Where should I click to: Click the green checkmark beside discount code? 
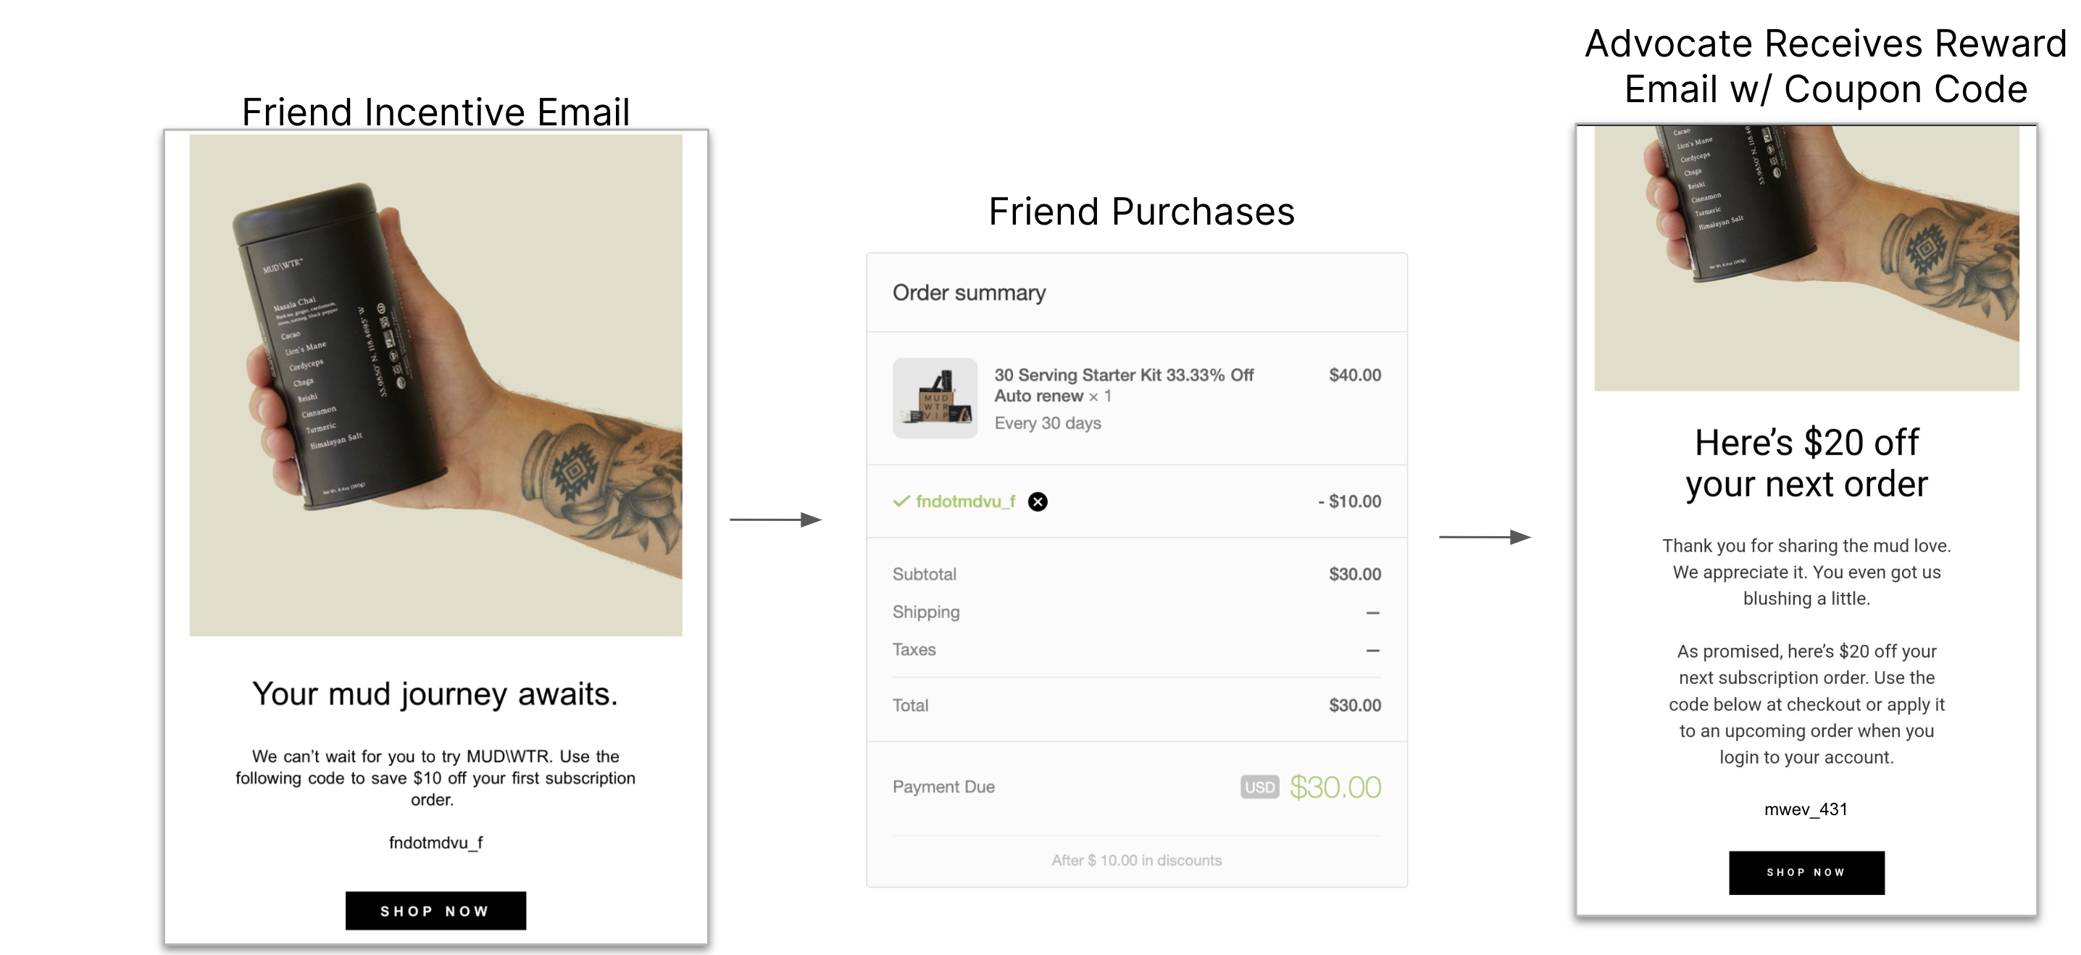[901, 501]
